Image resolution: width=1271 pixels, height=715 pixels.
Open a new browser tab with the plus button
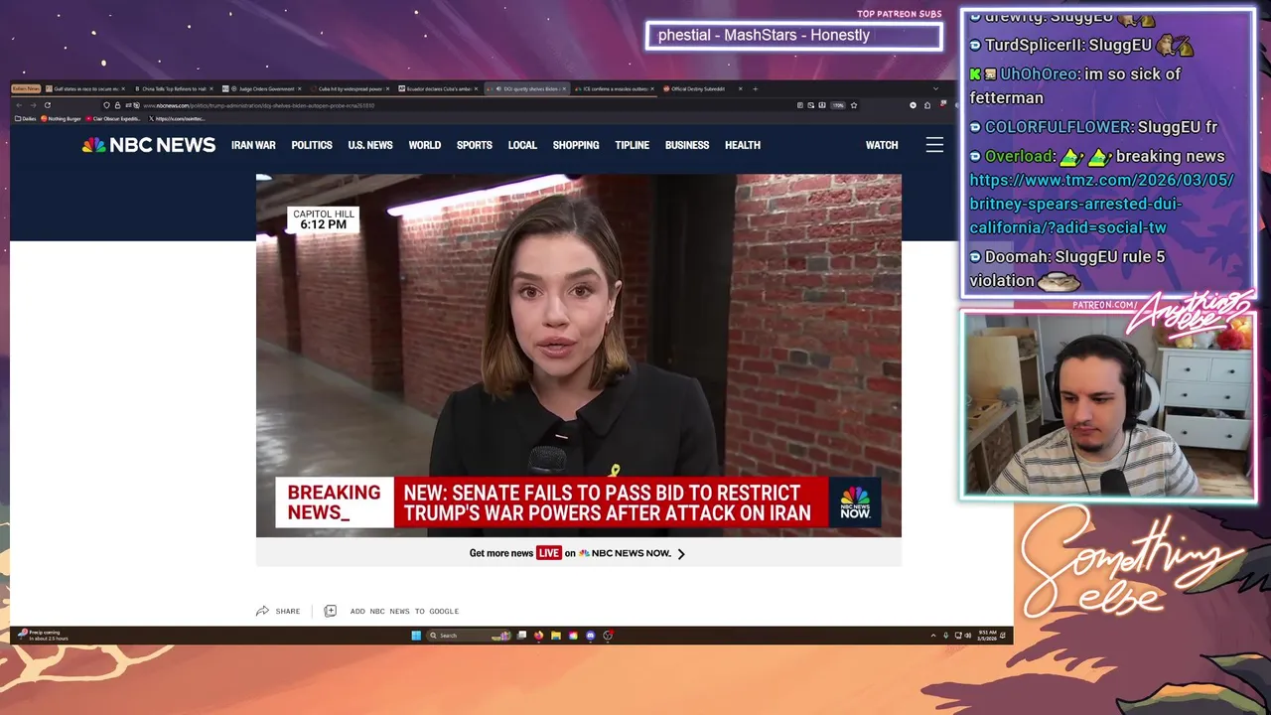point(755,88)
